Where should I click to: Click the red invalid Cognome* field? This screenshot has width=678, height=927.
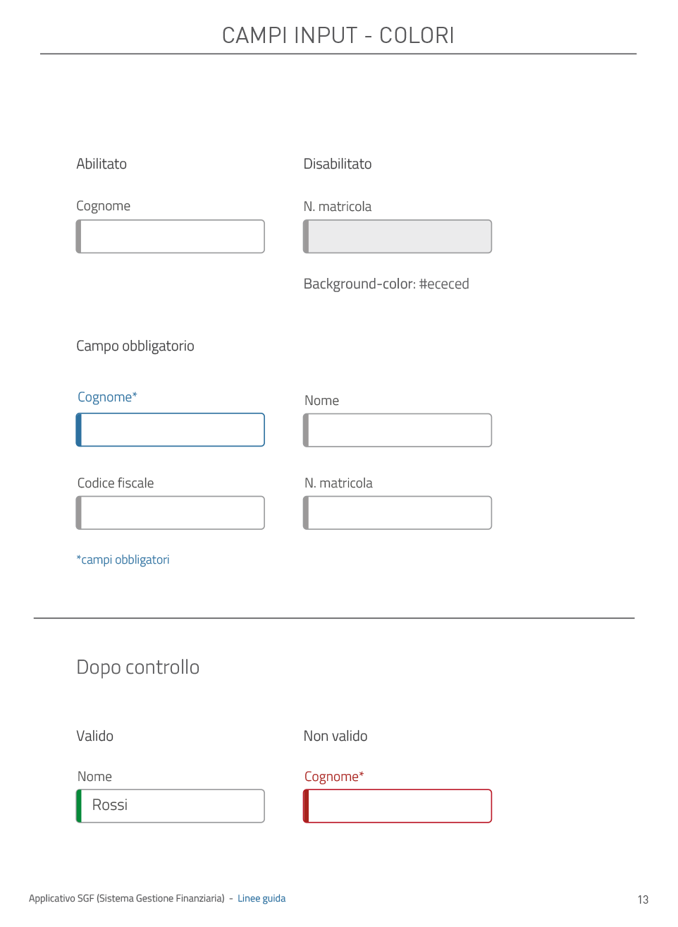pos(397,806)
